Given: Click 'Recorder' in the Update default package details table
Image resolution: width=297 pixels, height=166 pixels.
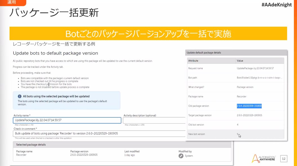Looking at the screenshot, I should point(242,96).
